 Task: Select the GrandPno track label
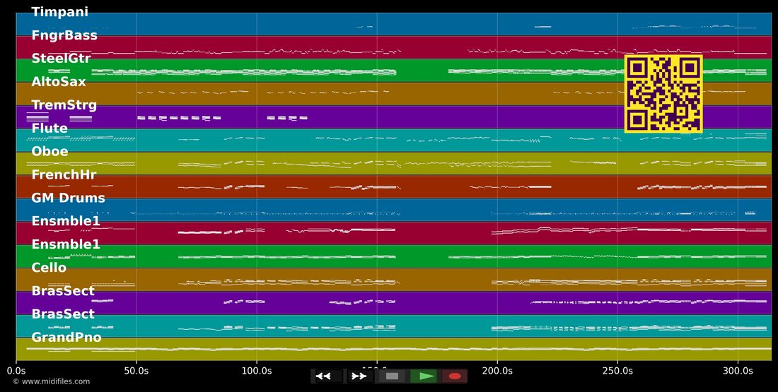(66, 338)
